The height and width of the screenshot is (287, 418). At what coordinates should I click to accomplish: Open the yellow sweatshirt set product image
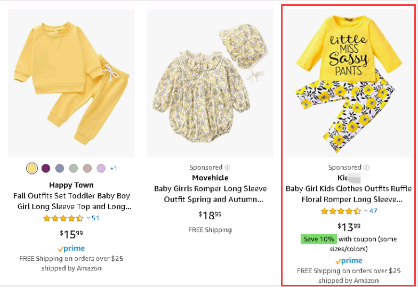click(x=71, y=83)
